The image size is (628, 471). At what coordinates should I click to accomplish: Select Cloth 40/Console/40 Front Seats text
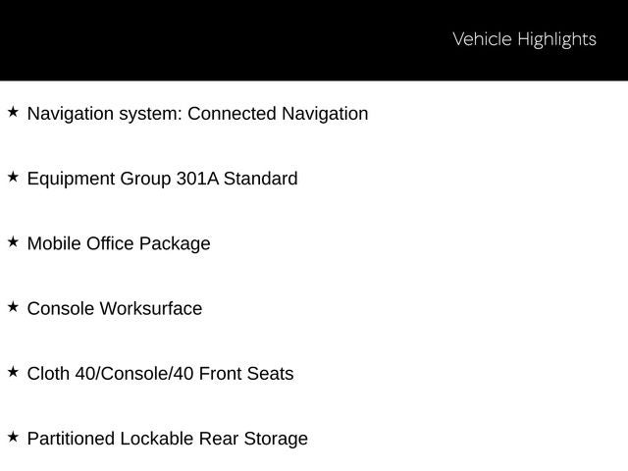(160, 374)
